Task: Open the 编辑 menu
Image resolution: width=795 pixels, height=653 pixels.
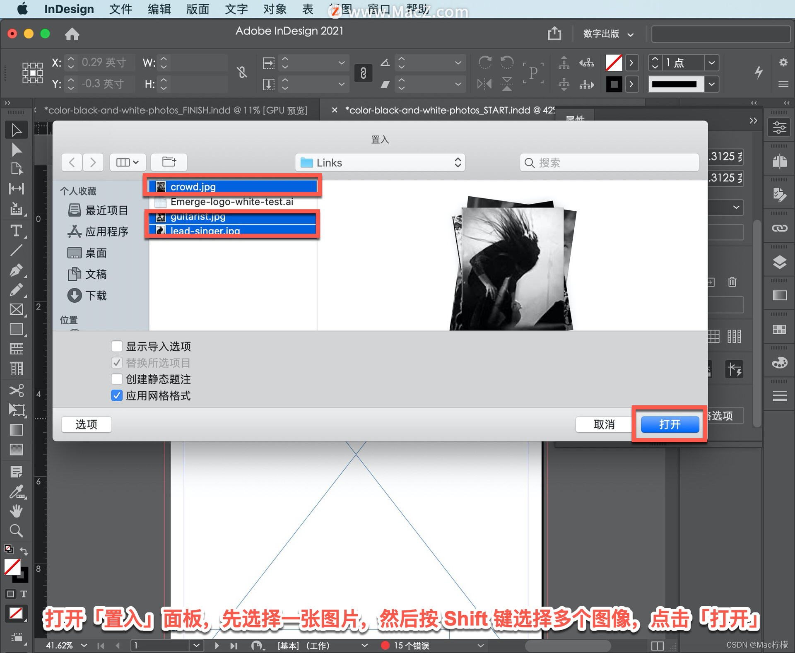Action: point(159,9)
